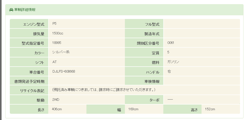Screen dimensions: 246x120
Task: Click the 幅 value 169cm
Action: point(133,109)
